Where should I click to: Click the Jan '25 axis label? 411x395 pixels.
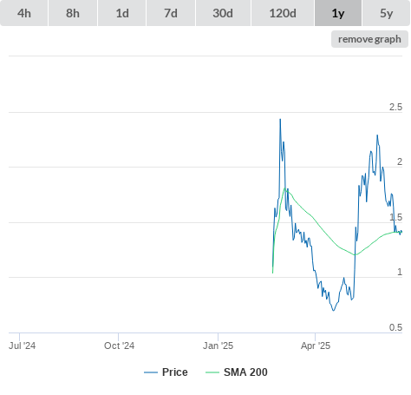coord(218,346)
